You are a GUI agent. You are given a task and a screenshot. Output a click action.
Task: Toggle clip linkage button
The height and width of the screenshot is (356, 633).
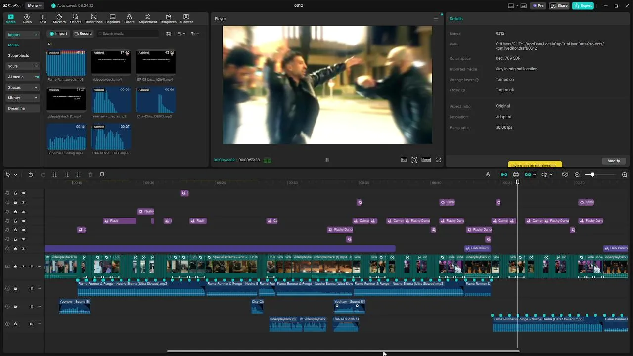[528, 175]
